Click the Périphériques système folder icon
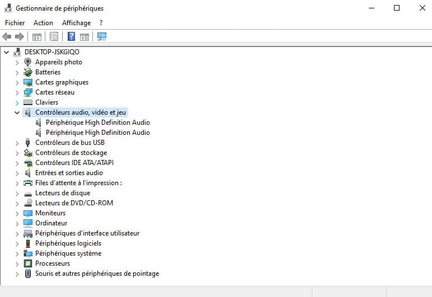 coord(28,253)
